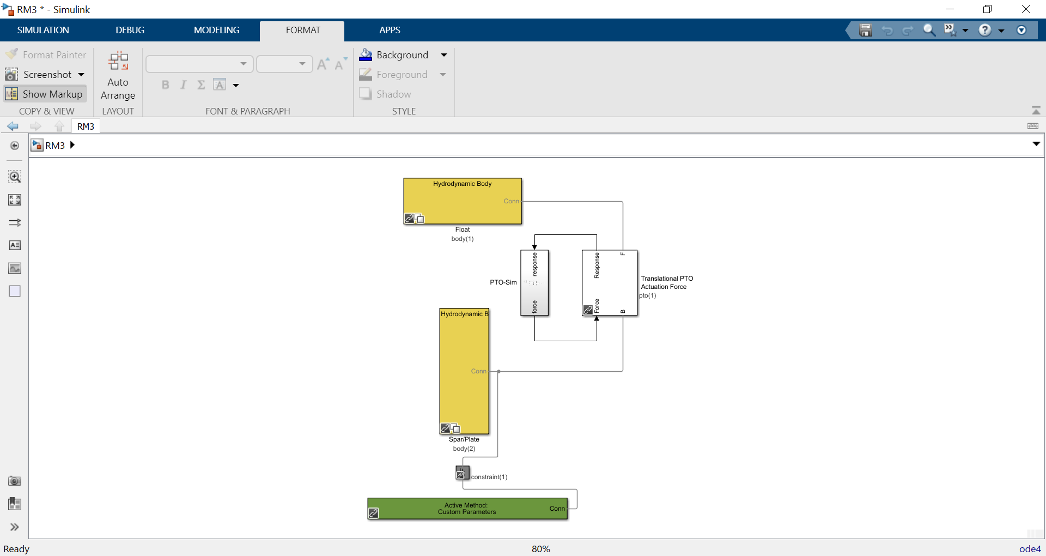Expand the text alignment dropdown arrow
Viewport: 1046px width, 556px height.
(x=236, y=85)
